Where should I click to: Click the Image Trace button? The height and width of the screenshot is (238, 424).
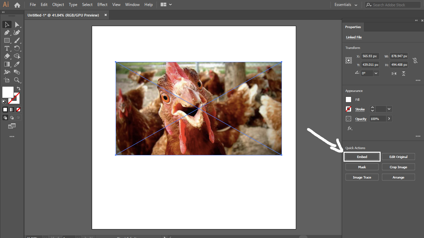tap(362, 177)
